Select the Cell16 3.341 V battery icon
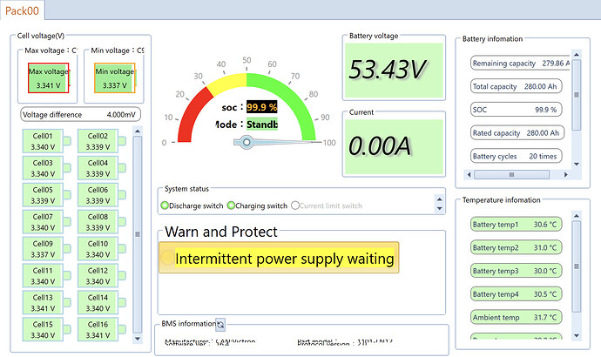This screenshot has width=601, height=357. tap(102, 329)
